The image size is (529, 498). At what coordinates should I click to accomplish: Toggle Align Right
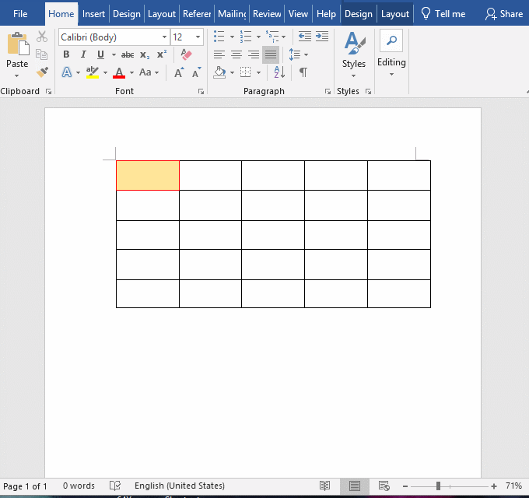(254, 54)
